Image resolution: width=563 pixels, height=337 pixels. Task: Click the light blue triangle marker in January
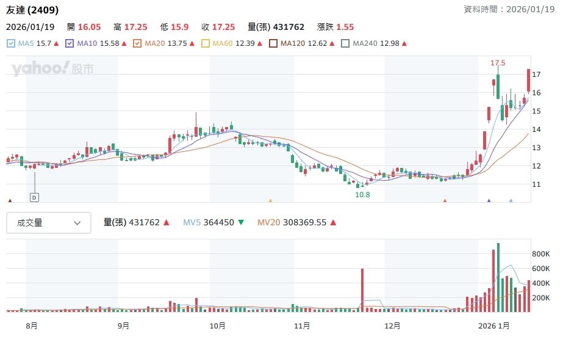511,200
